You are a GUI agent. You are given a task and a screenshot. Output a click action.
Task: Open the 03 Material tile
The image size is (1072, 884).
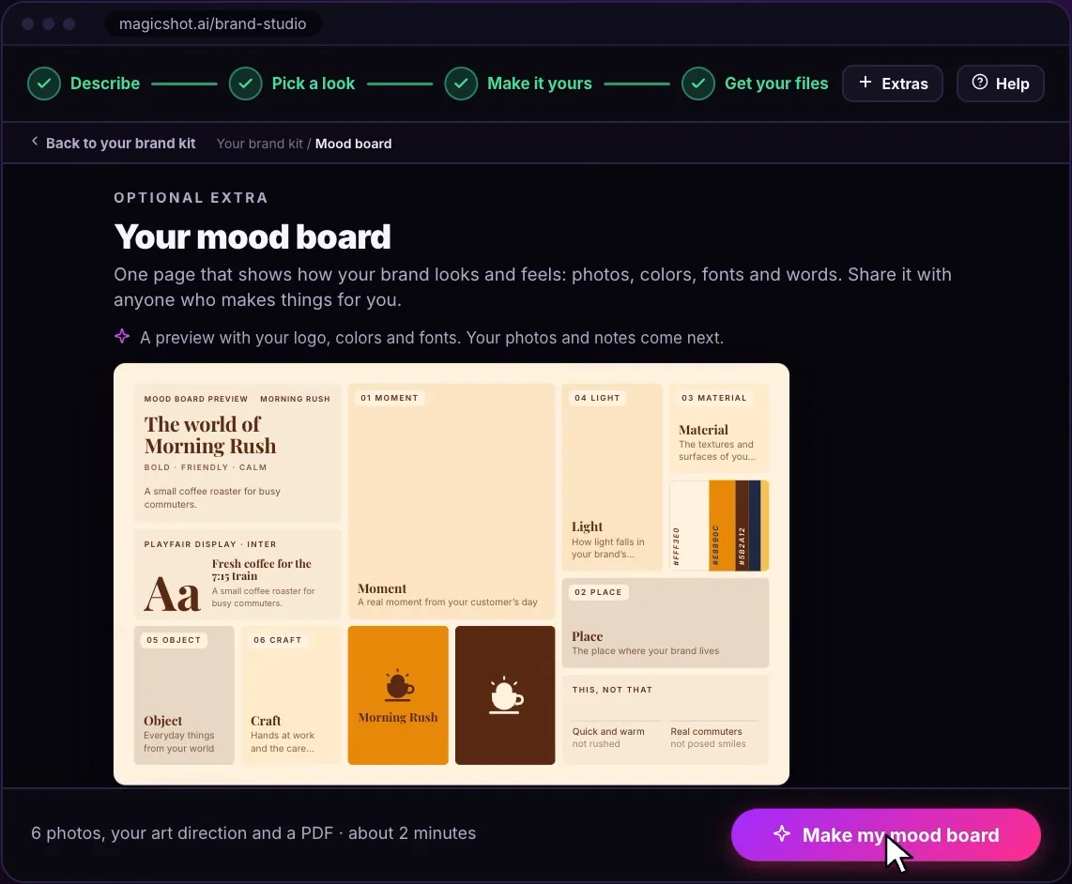coord(719,429)
